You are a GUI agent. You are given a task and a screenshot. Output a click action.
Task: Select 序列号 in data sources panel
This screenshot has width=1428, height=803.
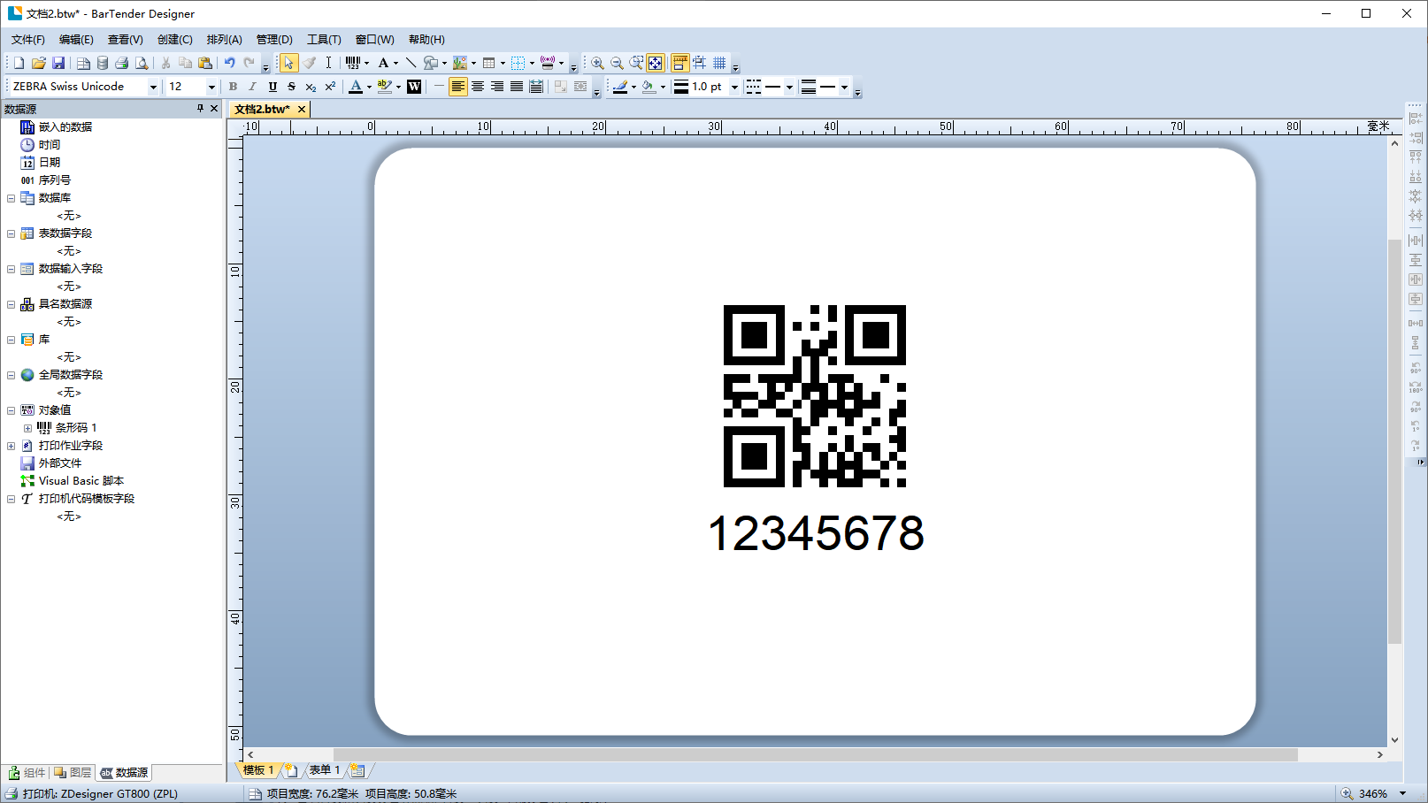(54, 180)
